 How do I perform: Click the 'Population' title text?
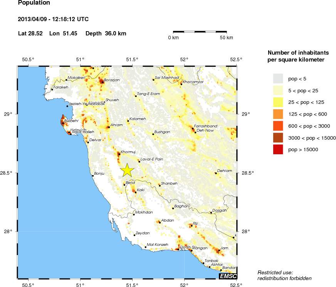tap(34, 3)
